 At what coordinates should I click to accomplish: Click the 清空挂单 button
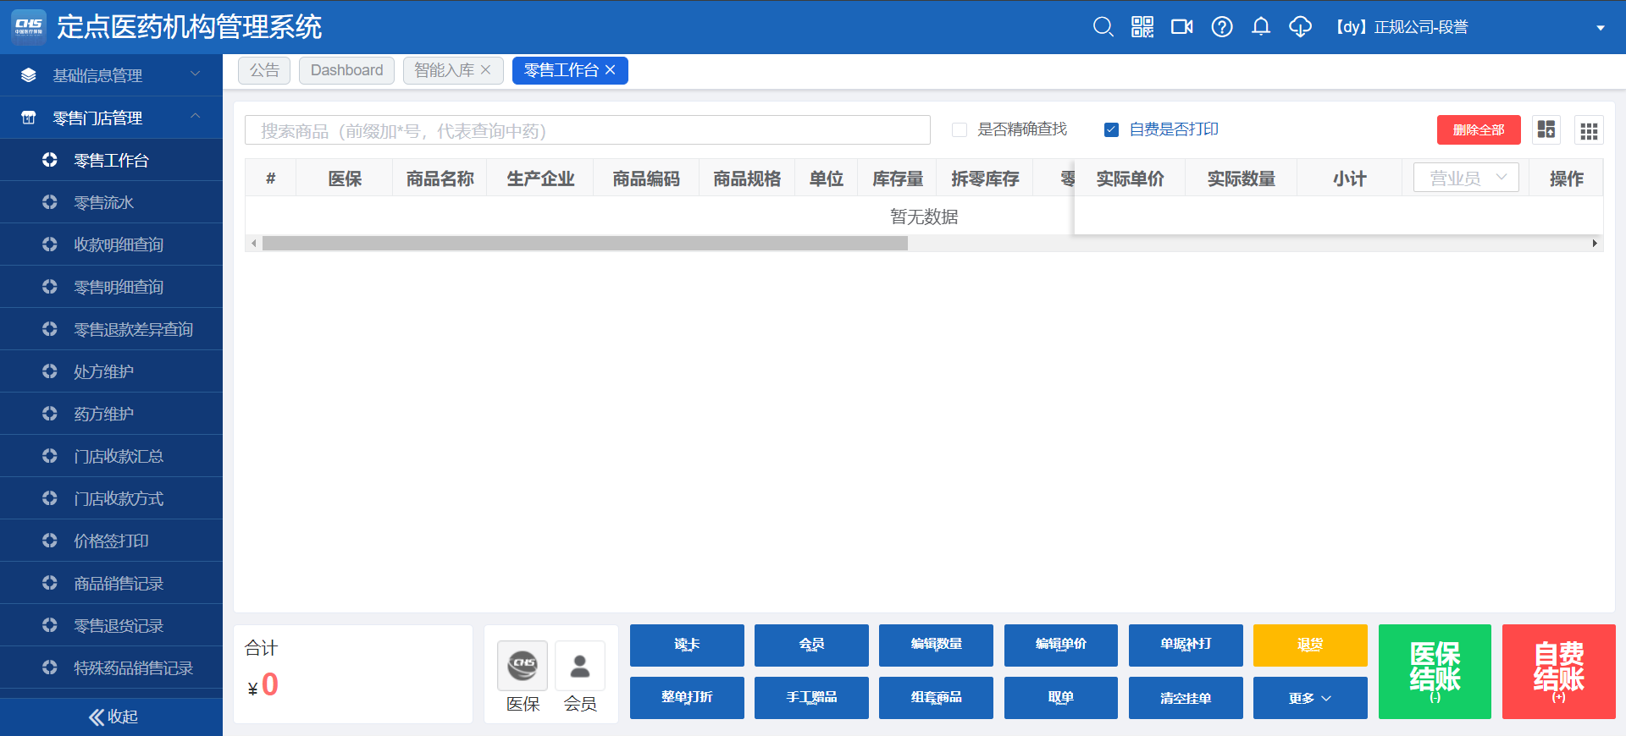coord(1186,697)
